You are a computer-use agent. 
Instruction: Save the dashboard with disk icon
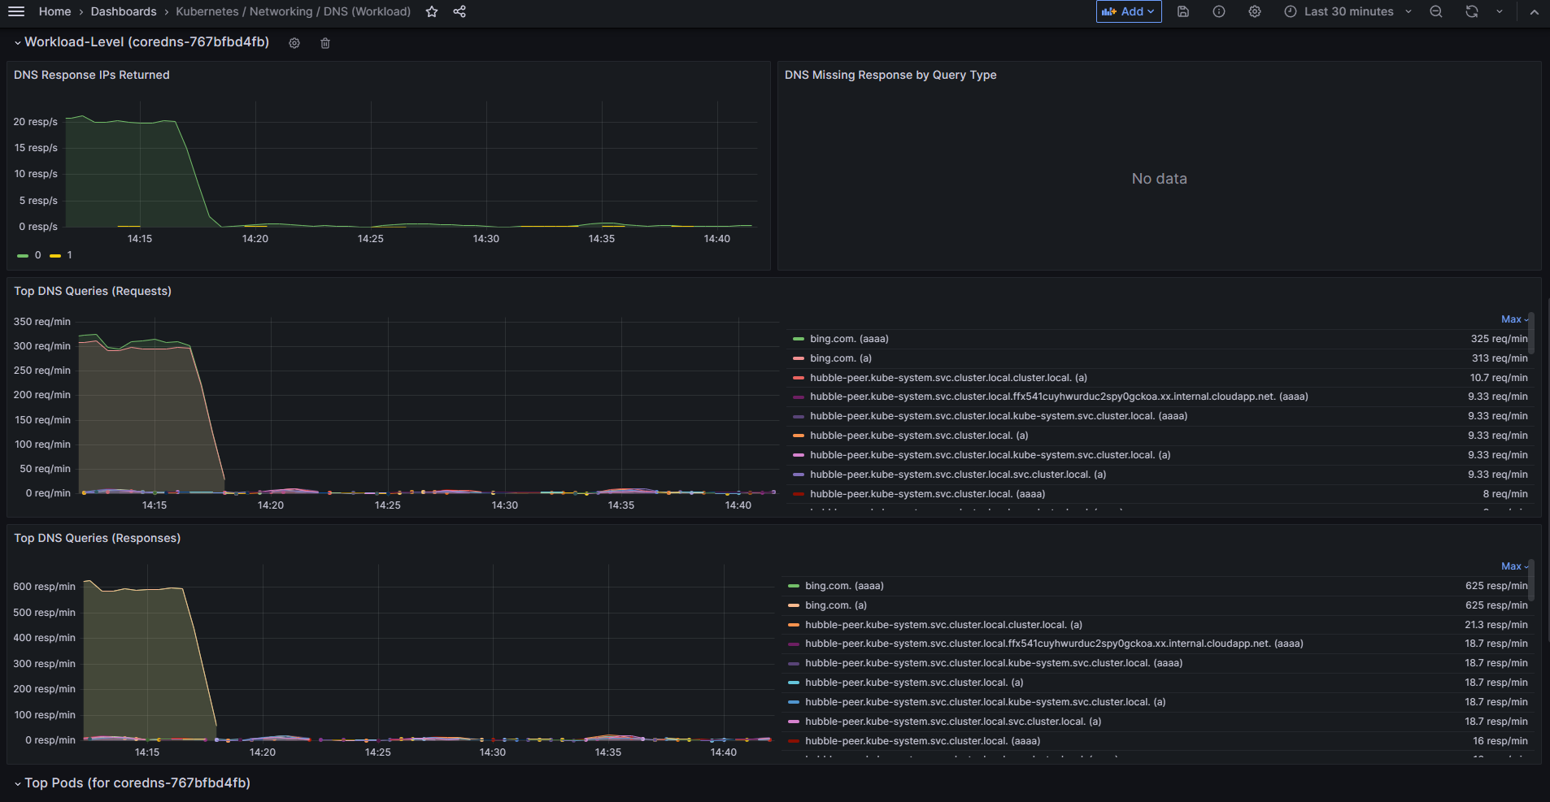pos(1183,11)
